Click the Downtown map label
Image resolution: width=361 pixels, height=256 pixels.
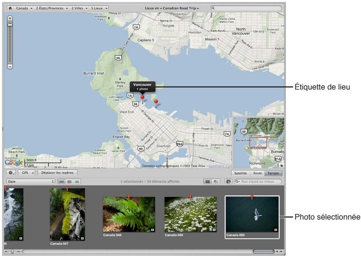coord(164,146)
